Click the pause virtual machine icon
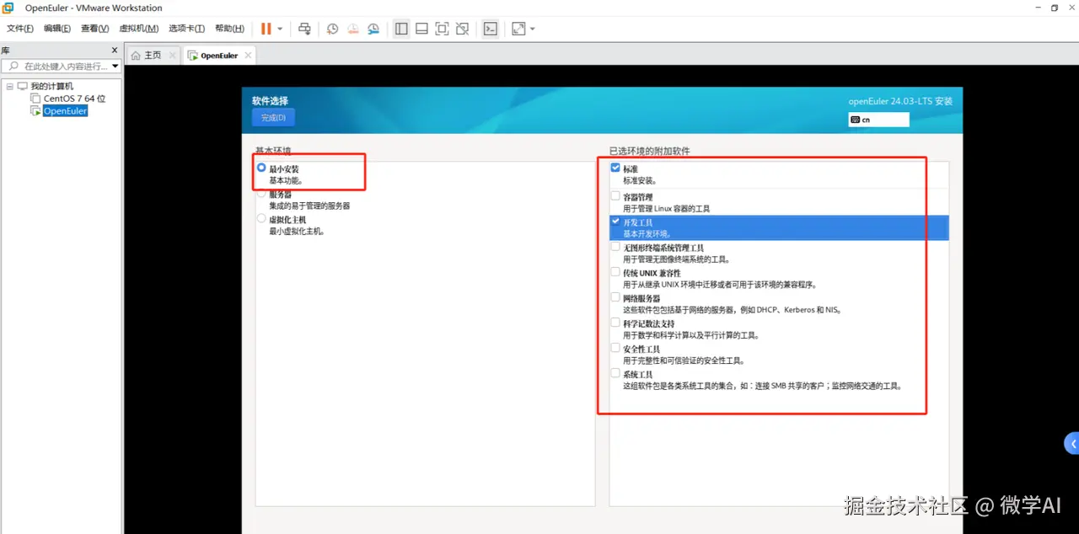The image size is (1079, 534). (266, 29)
